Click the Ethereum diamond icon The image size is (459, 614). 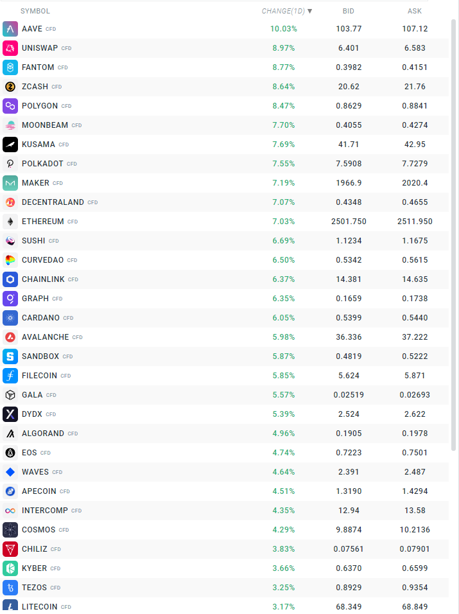tap(10, 222)
